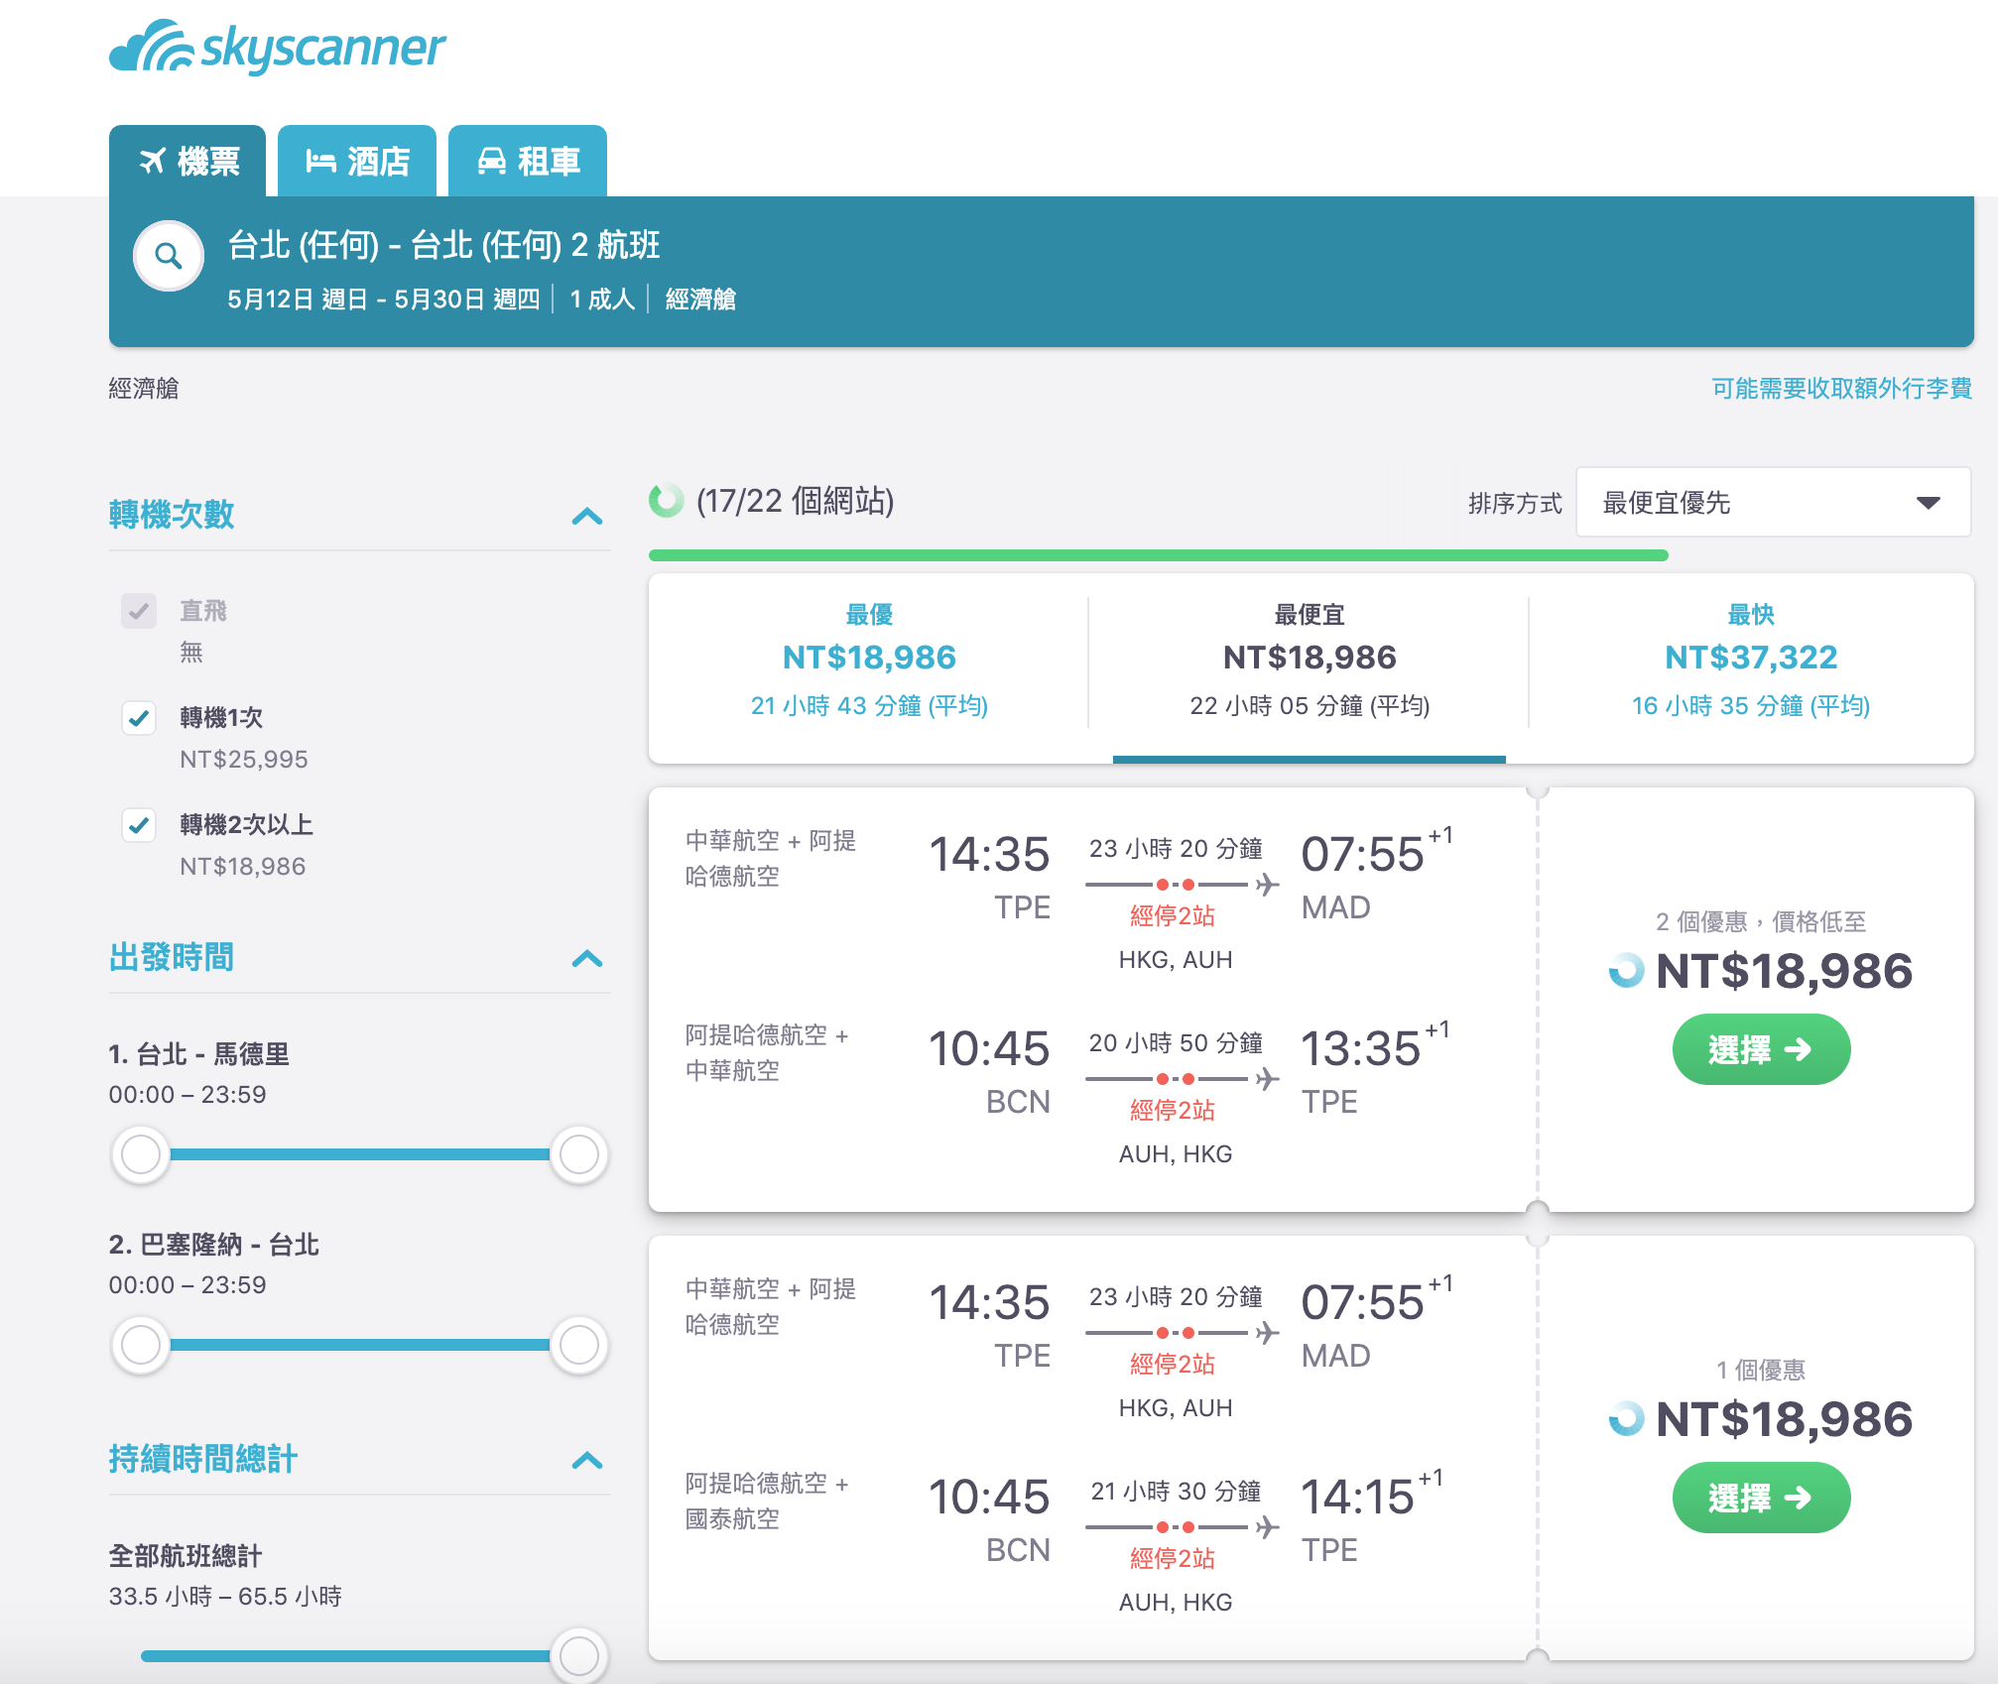Click left handle of 台北 - 馬德里 slider
Viewport: 1998px width, 1684px height.
click(x=141, y=1154)
